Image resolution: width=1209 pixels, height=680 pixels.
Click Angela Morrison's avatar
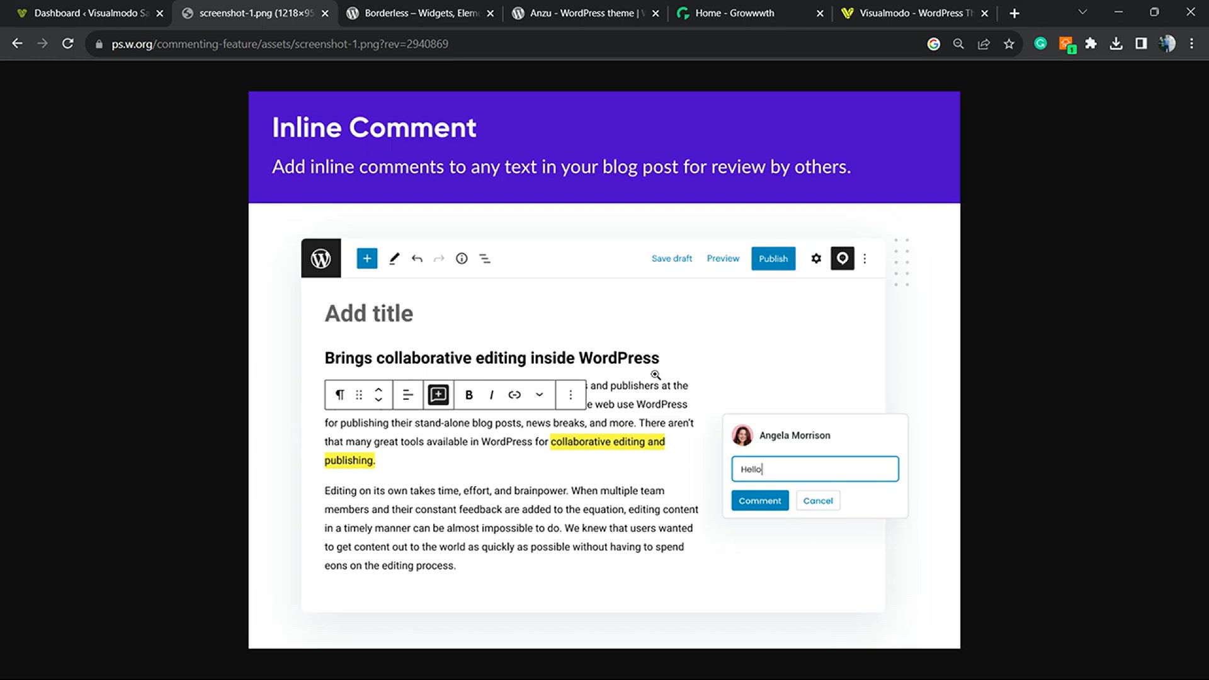pos(742,435)
